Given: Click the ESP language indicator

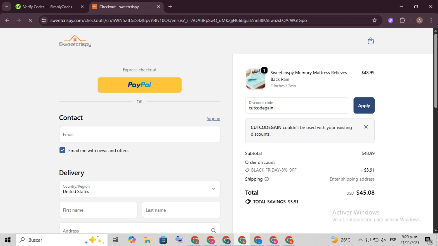Looking at the screenshot, I should click(x=393, y=240).
